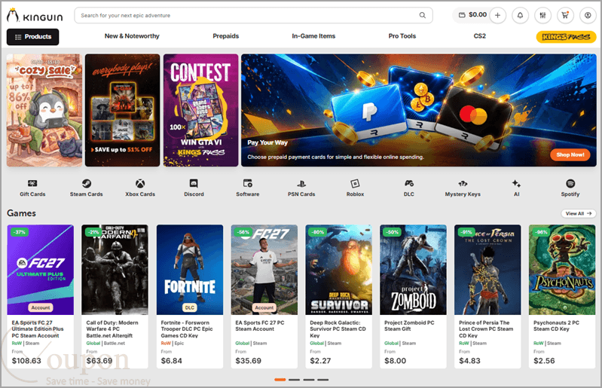The width and height of the screenshot is (602, 388).
Task: Open the preferences sliders icon
Action: click(542, 15)
